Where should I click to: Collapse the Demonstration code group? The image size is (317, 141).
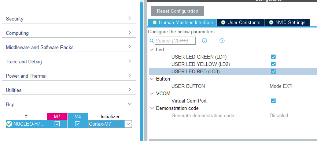(152, 108)
